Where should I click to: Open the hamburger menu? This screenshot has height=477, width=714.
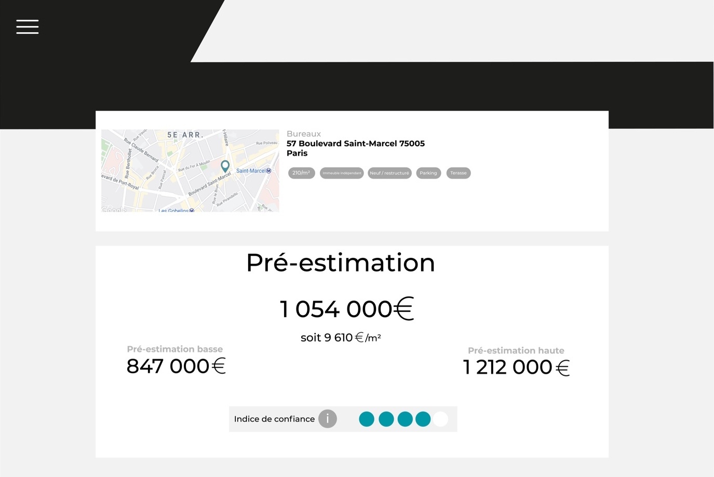27,26
